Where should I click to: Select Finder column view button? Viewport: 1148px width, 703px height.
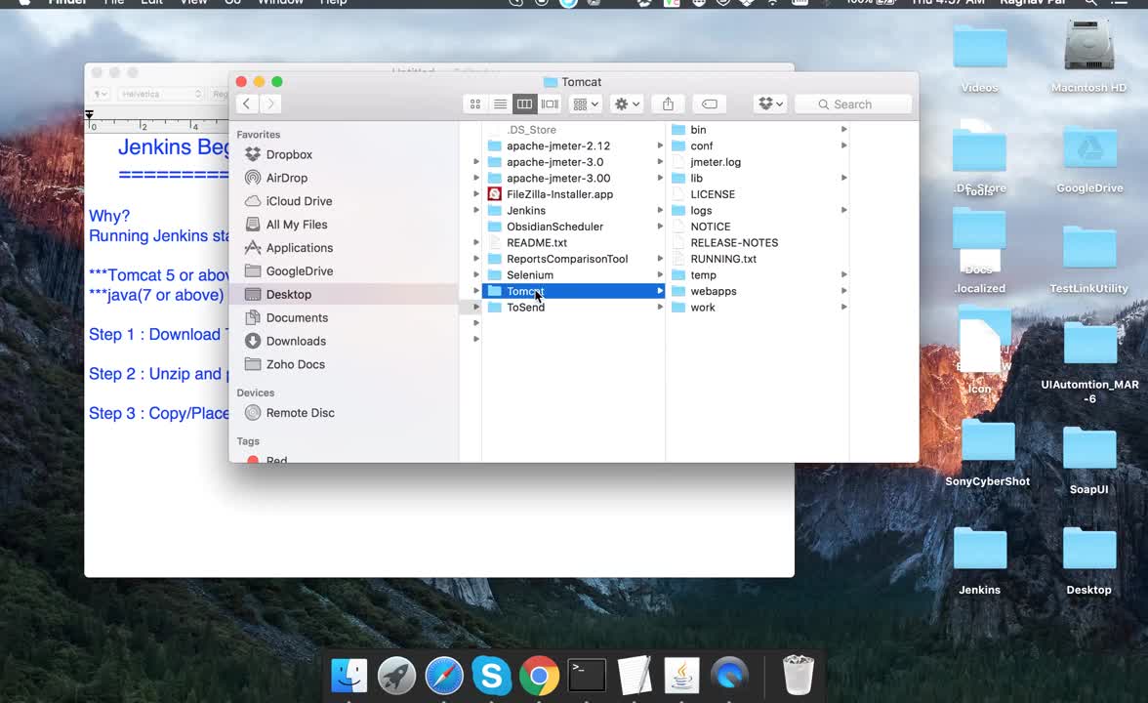525,103
